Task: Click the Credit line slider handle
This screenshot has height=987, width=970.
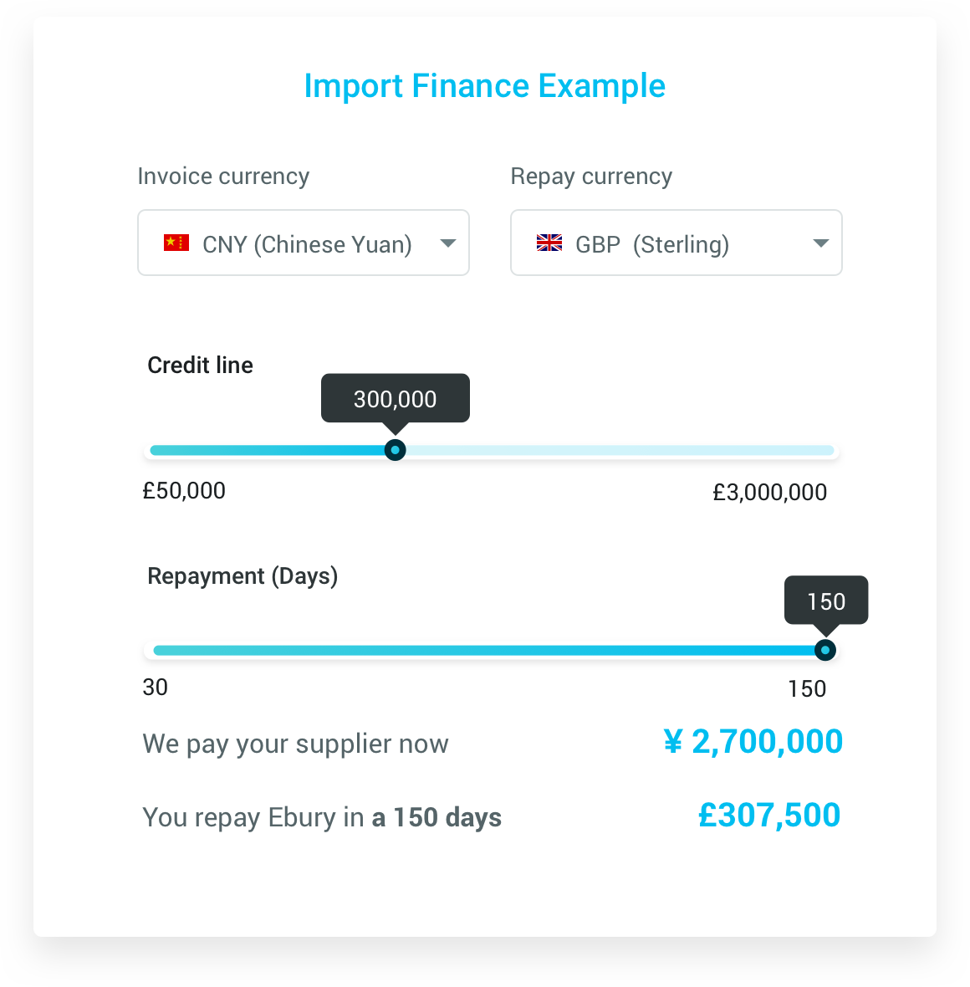Action: (x=395, y=450)
